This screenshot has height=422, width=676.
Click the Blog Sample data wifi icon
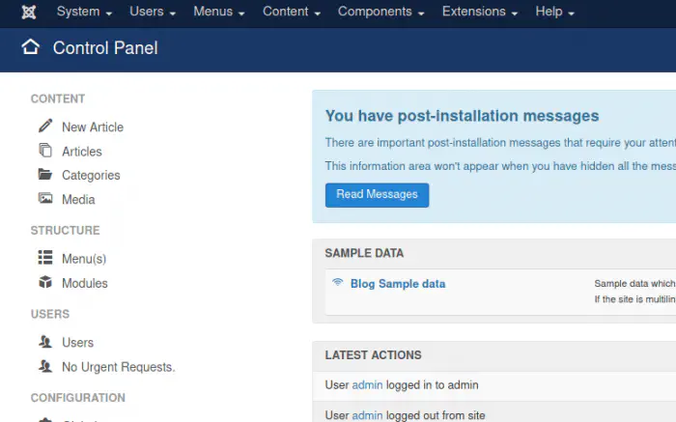coord(337,283)
